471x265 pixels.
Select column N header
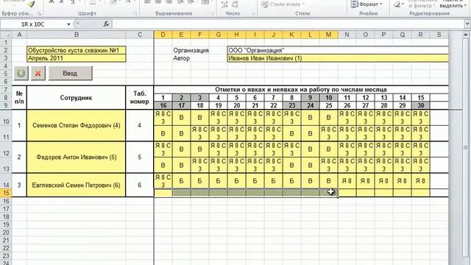347,35
